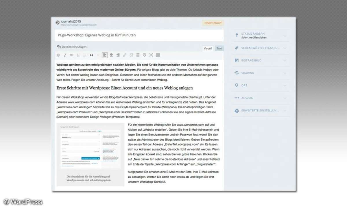Viewport: 347px width, 208px height.
Task: Expand the Beitragsbild section chevron
Action: pyautogui.click(x=285, y=60)
